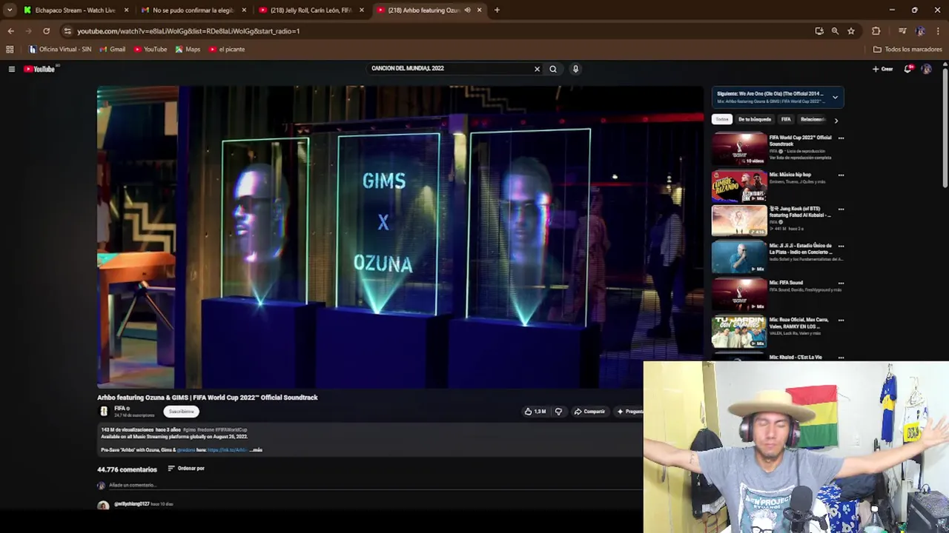Open the FIFA channel avatar

pyautogui.click(x=104, y=411)
